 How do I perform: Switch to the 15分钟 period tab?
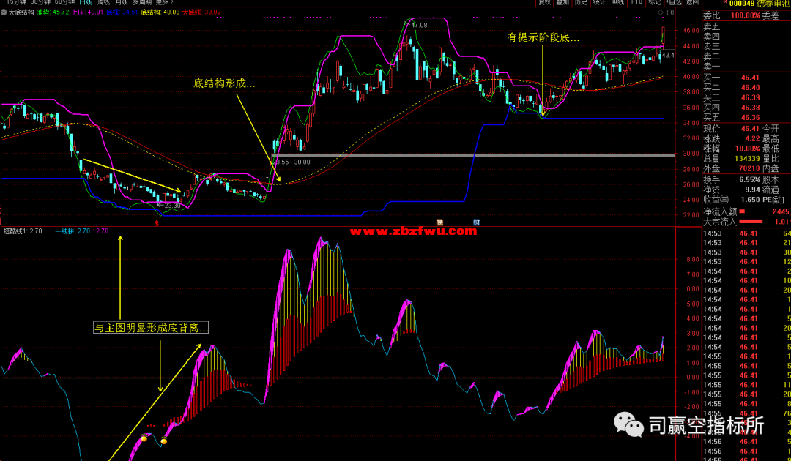point(17,2)
